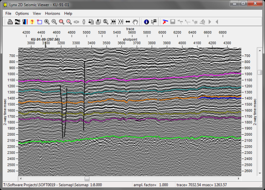265x190 pixels.
Task: Click the file path in status bar
Action: coord(46,185)
